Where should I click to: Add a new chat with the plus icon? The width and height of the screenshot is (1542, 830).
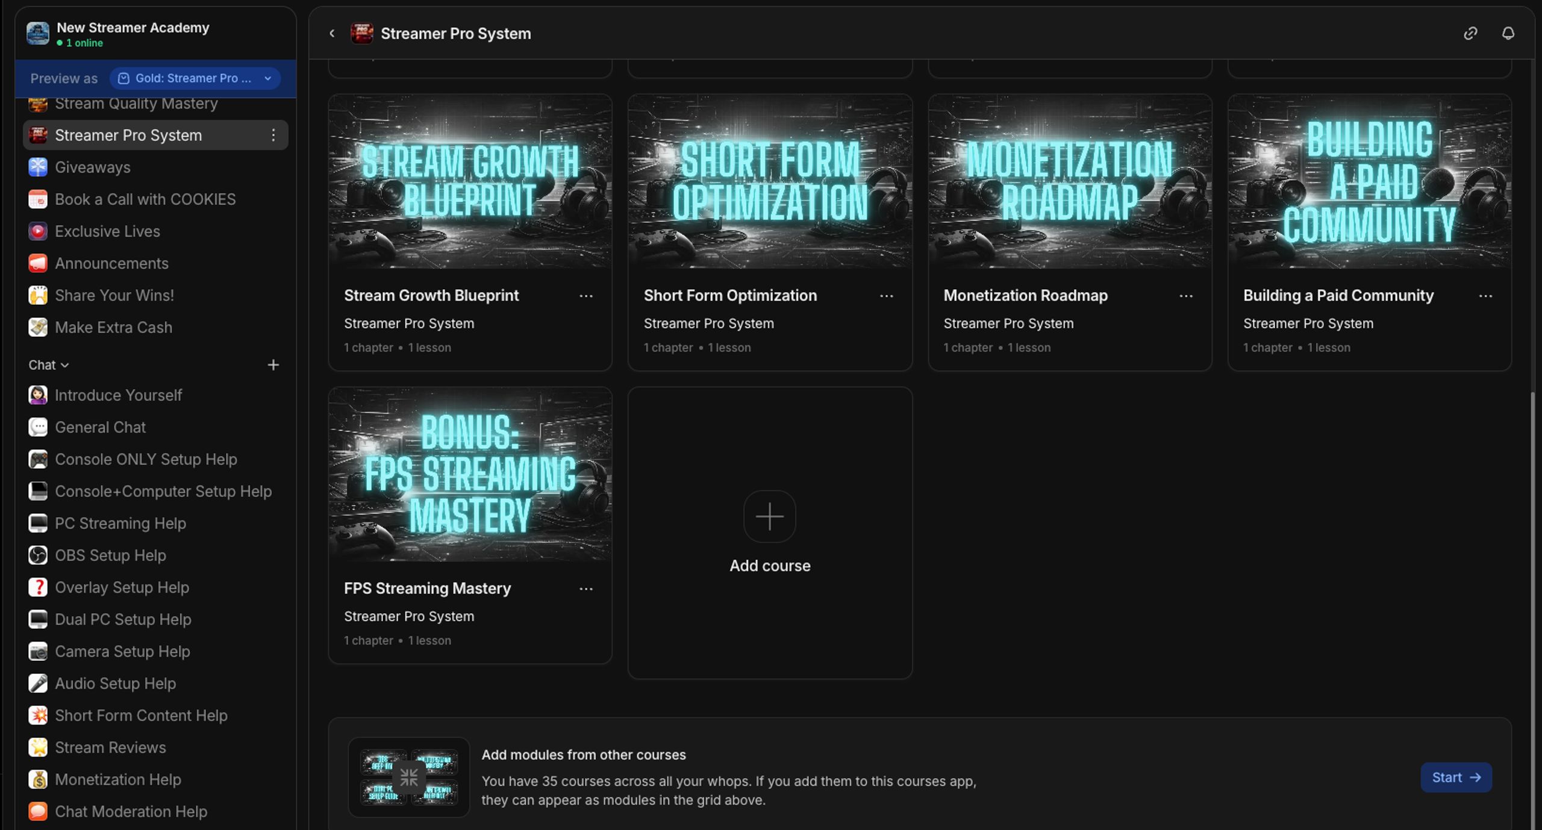pos(273,365)
